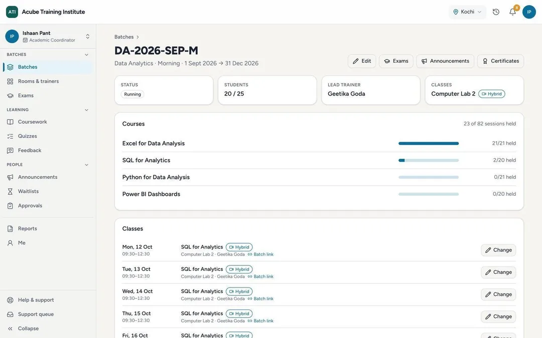Image resolution: width=542 pixels, height=338 pixels.
Task: Click the ATI logo icon
Action: click(x=12, y=12)
